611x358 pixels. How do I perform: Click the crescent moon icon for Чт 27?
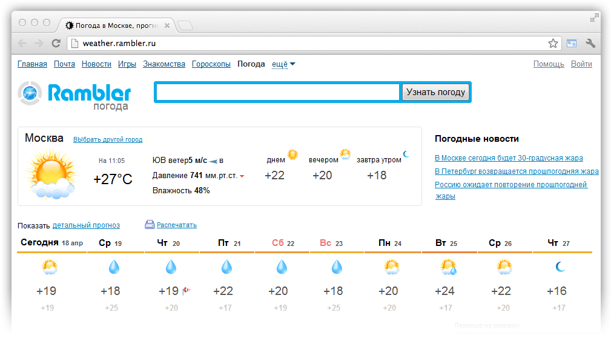pyautogui.click(x=561, y=267)
